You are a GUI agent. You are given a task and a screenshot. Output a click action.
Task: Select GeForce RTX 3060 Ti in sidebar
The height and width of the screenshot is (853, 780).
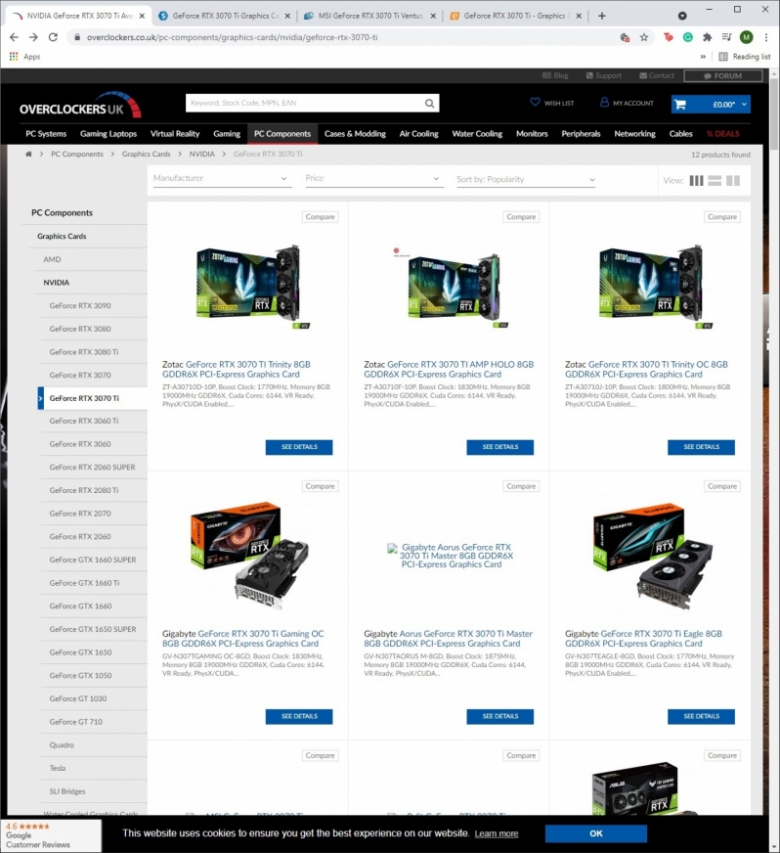84,421
